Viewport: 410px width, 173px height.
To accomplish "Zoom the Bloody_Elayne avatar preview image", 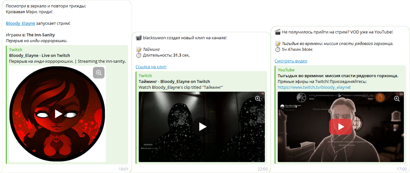I will (99, 73).
